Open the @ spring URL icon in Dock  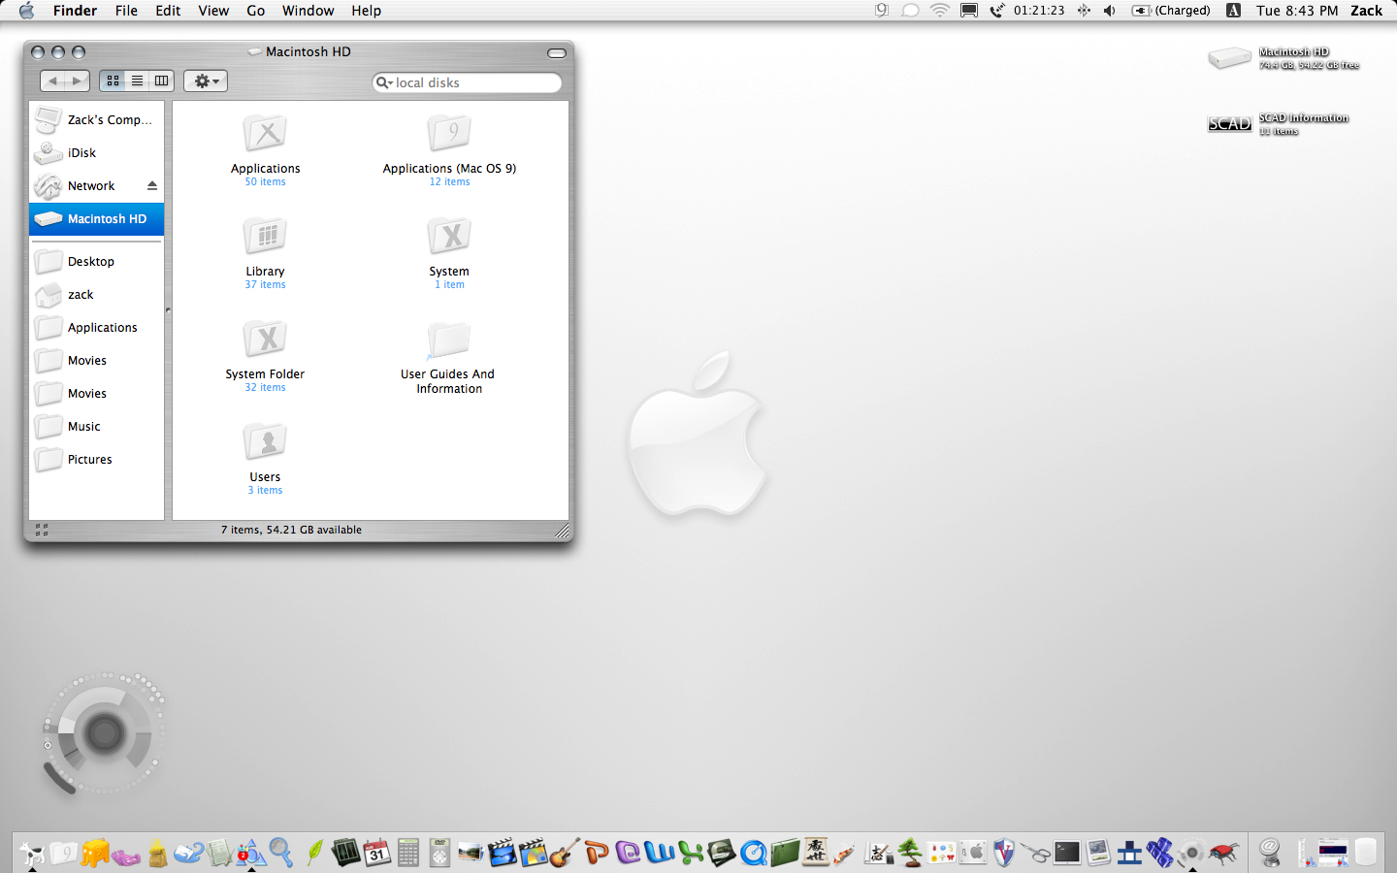(1270, 853)
